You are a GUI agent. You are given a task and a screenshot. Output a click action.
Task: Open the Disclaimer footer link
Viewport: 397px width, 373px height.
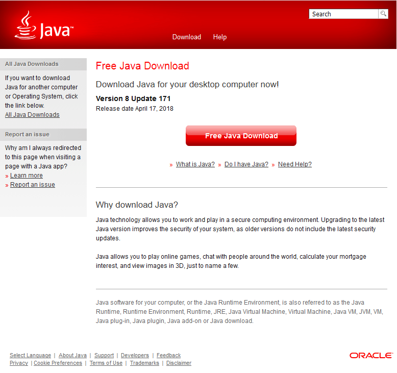coord(179,363)
